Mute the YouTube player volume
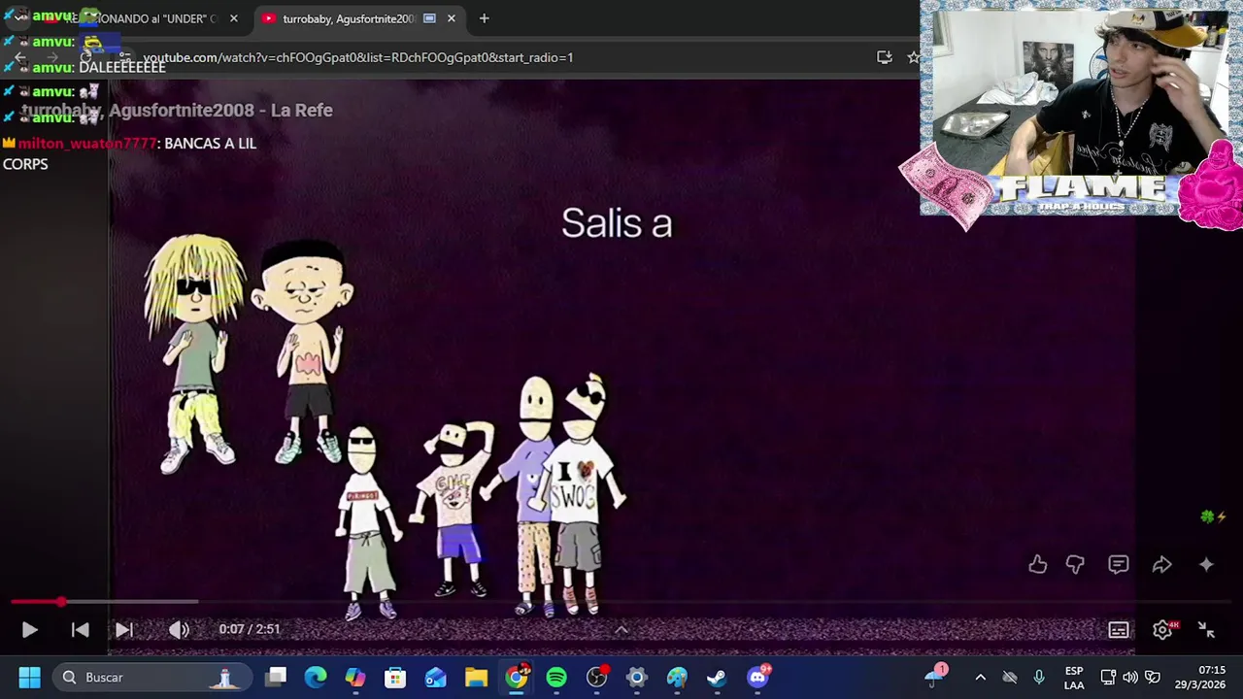The width and height of the screenshot is (1243, 699). (179, 630)
